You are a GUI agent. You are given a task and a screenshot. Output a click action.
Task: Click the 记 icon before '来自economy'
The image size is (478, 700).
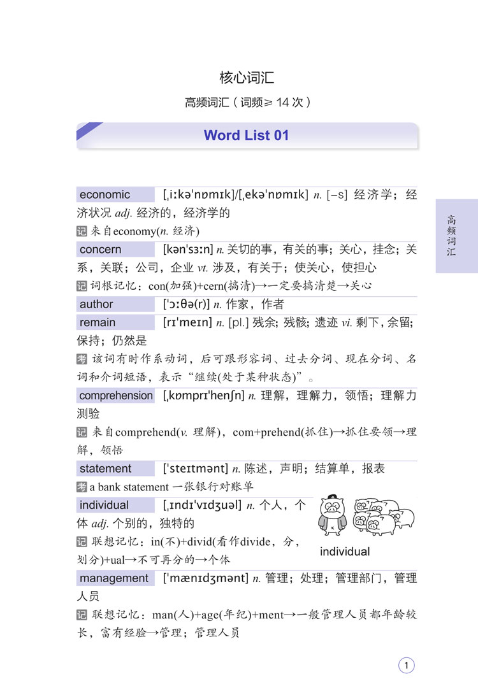pyautogui.click(x=82, y=231)
